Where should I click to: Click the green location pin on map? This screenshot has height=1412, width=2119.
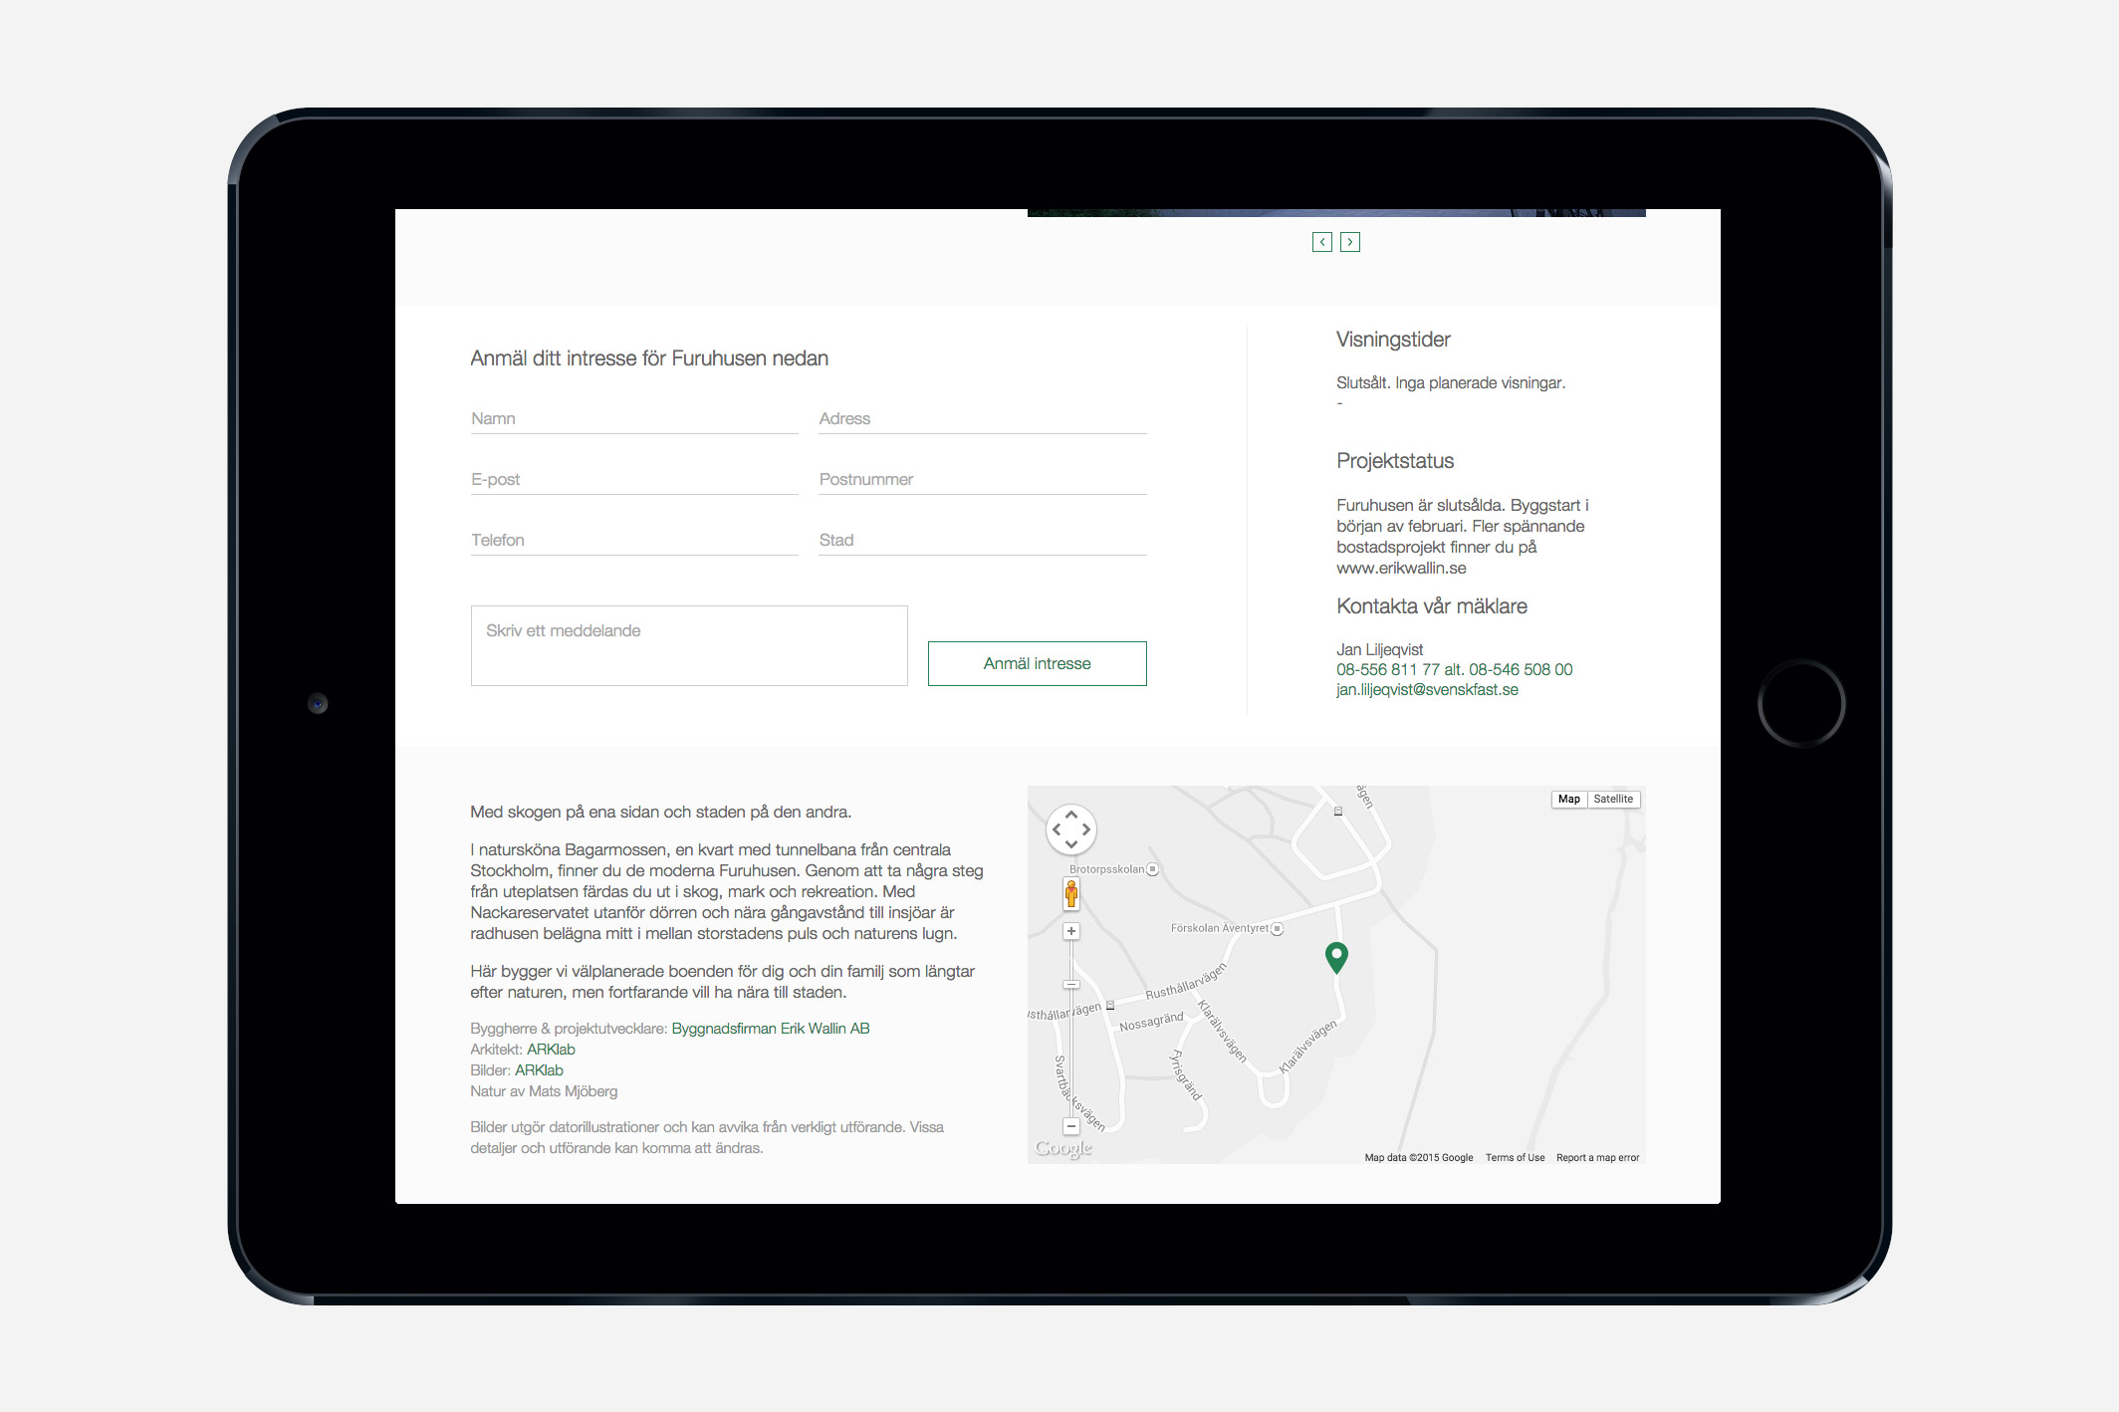tap(1336, 957)
